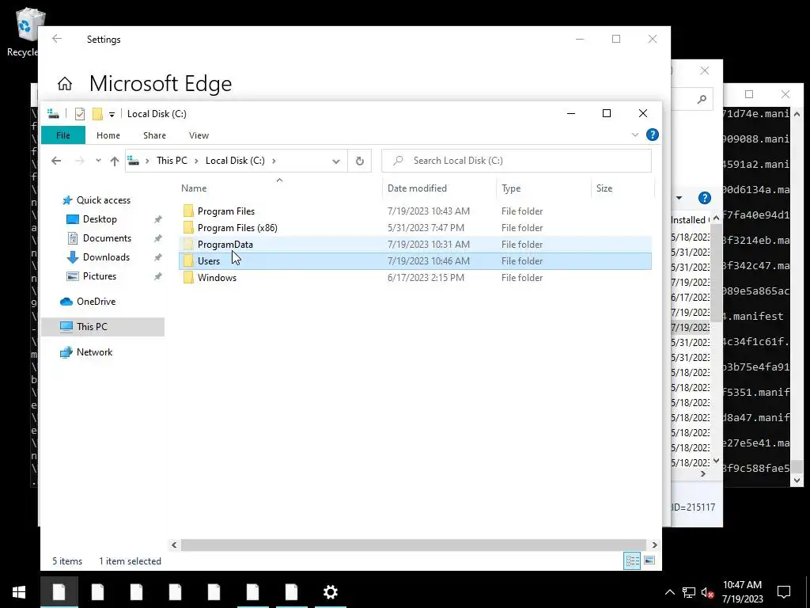The height and width of the screenshot is (608, 810).
Task: Click the Explorer back arrow
Action: coord(56,161)
